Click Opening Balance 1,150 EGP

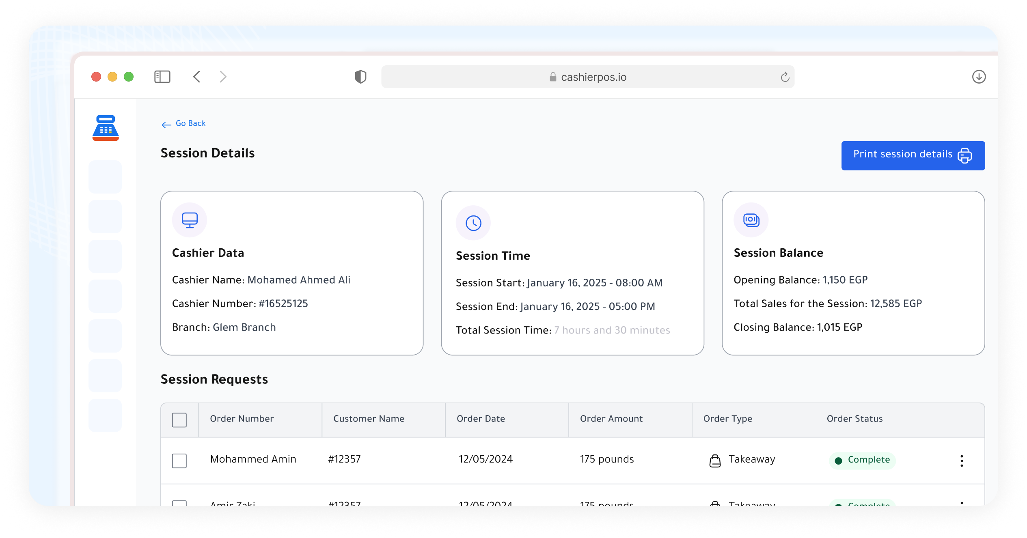(x=800, y=280)
